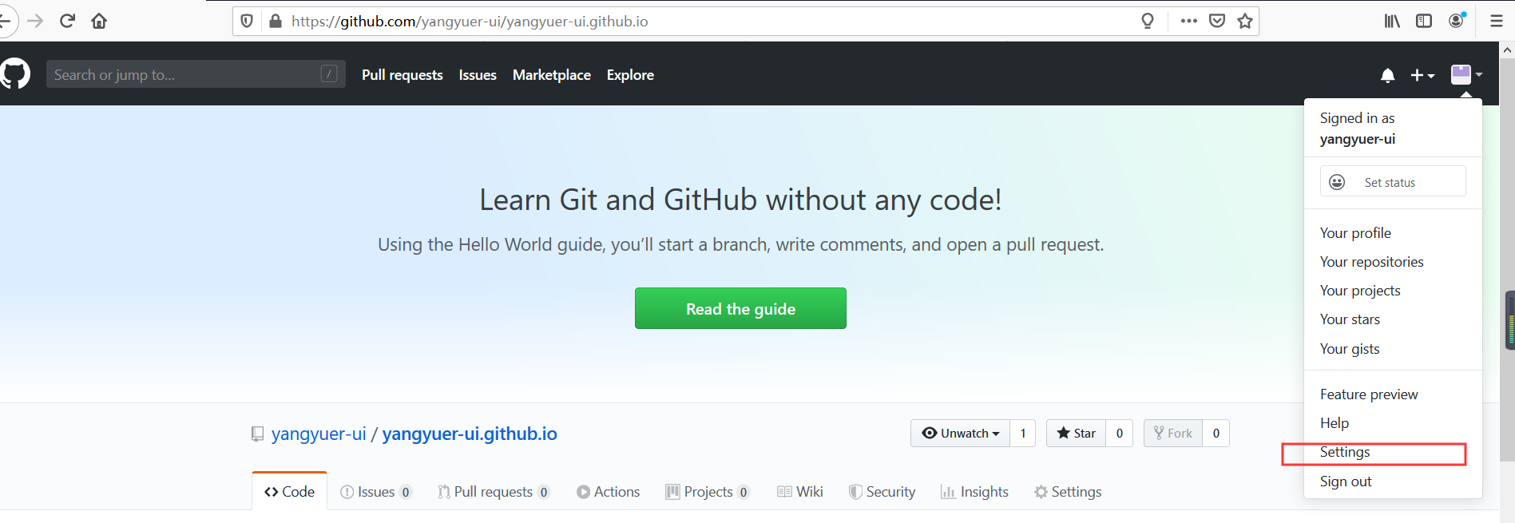This screenshot has width=1515, height=523.
Task: Switch to repository Pull requests tab
Action: pos(494,492)
